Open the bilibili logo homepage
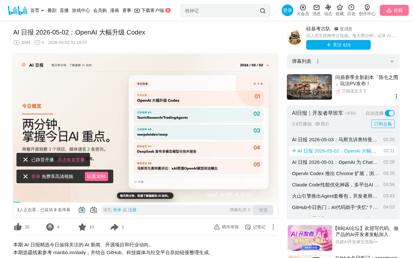 click(17, 10)
